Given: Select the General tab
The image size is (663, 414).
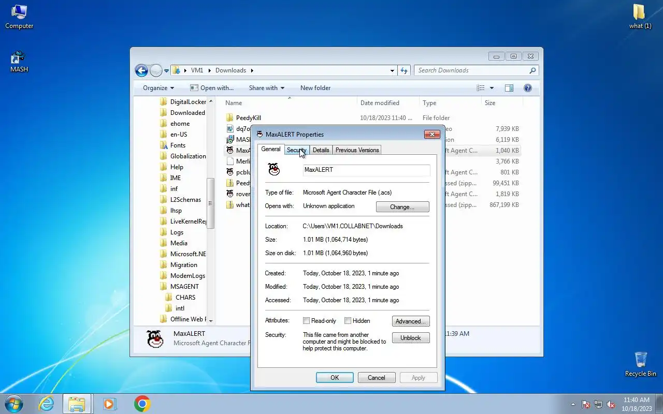Looking at the screenshot, I should pyautogui.click(x=271, y=149).
